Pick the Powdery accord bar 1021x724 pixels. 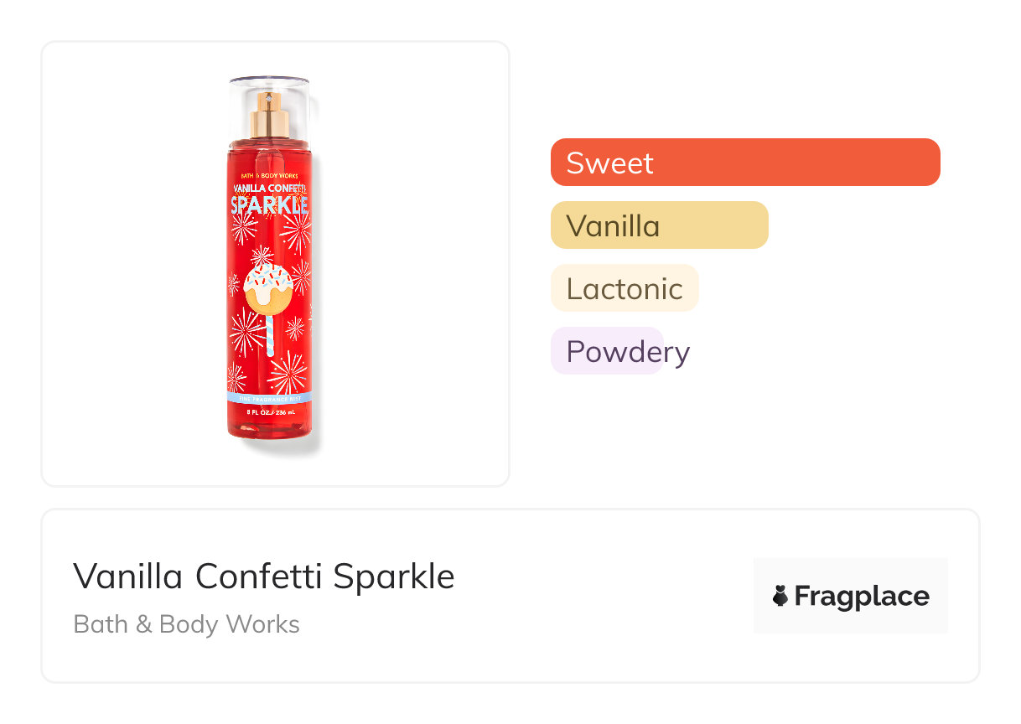pyautogui.click(x=607, y=351)
